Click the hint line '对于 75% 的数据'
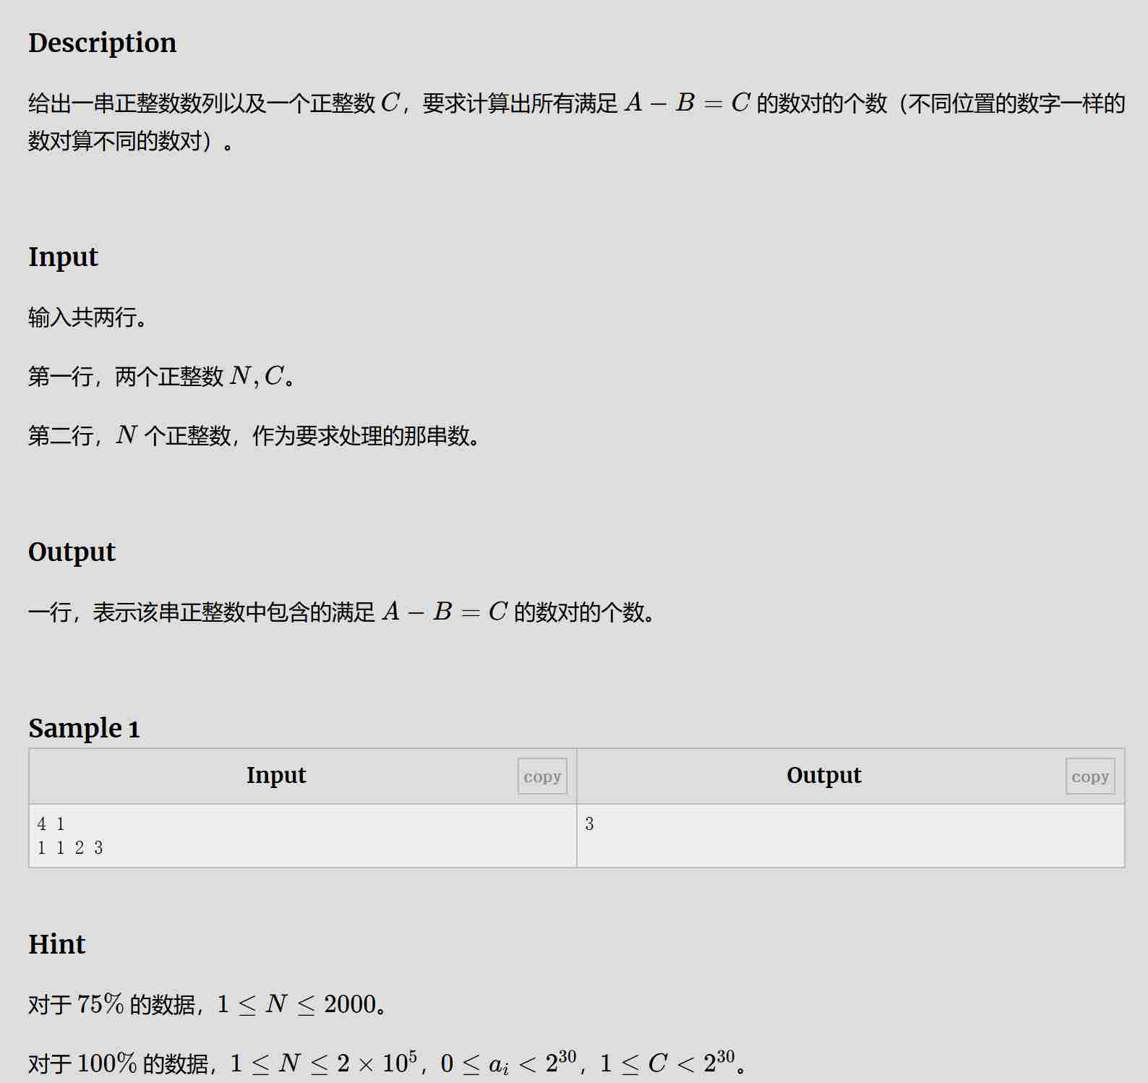Viewport: 1148px width, 1083px height. pyautogui.click(x=207, y=1004)
